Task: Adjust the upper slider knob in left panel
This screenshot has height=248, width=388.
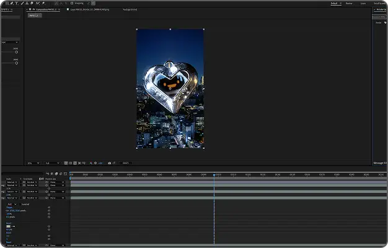Action: 17,52
